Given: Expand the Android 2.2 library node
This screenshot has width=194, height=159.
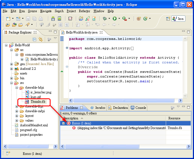Looking at the screenshot, I should click(11, 69).
